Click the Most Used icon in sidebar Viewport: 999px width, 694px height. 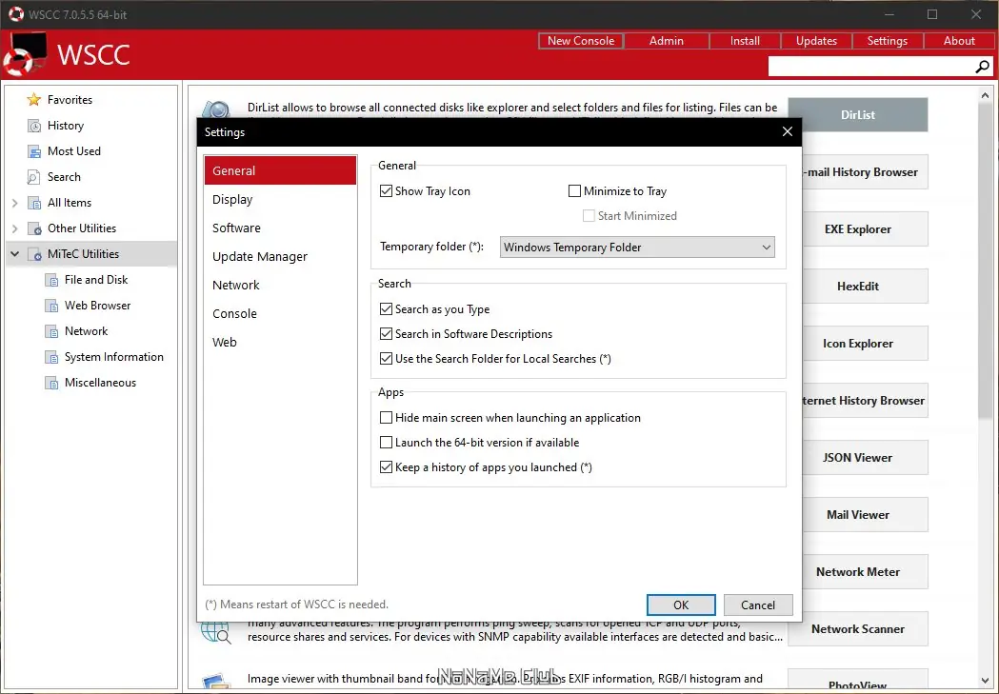(x=33, y=151)
